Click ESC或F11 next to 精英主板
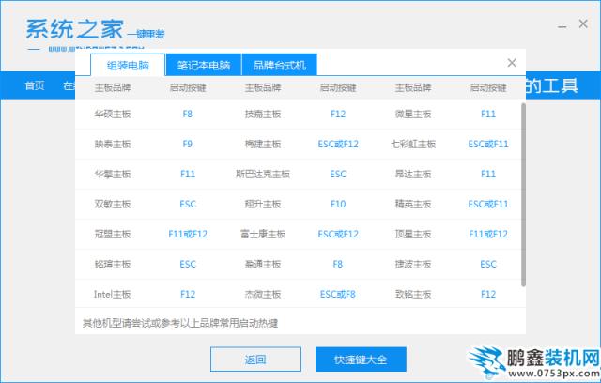This screenshot has height=383, width=601. 488,204
